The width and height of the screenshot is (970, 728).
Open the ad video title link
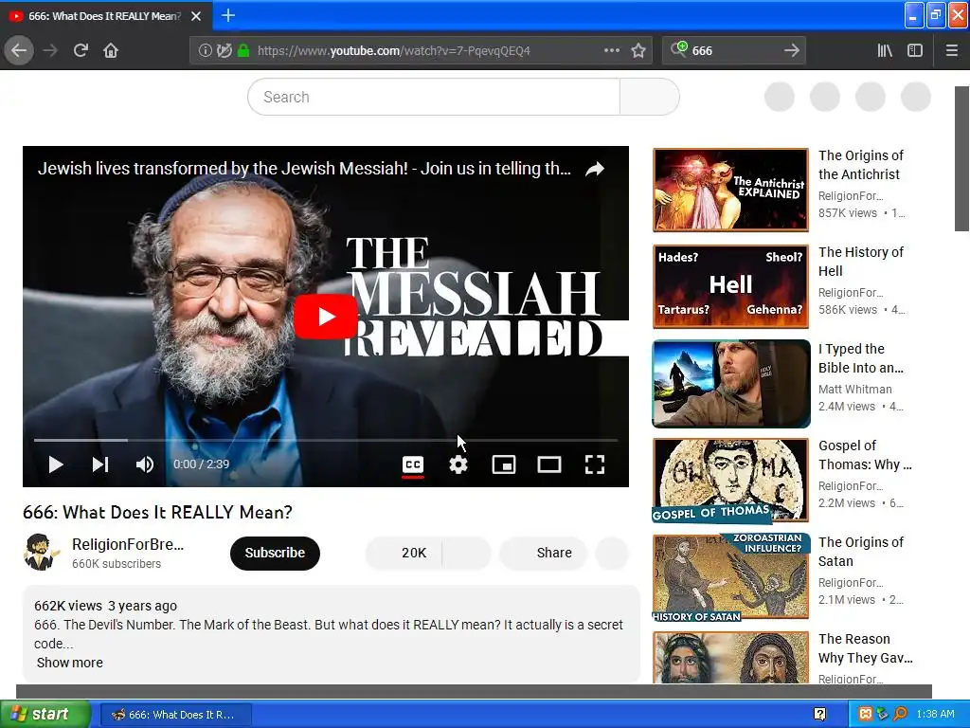pyautogui.click(x=304, y=169)
